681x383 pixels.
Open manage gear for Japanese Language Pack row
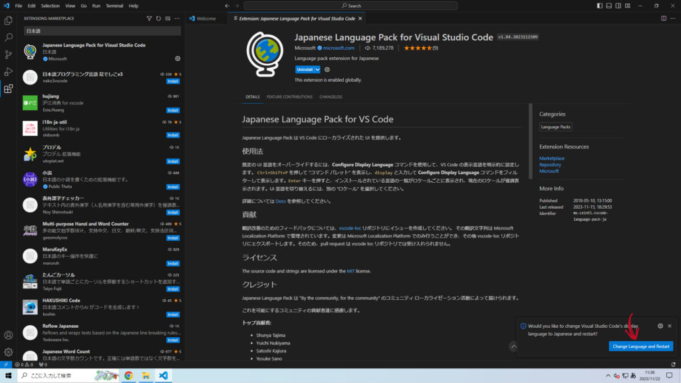tap(177, 59)
